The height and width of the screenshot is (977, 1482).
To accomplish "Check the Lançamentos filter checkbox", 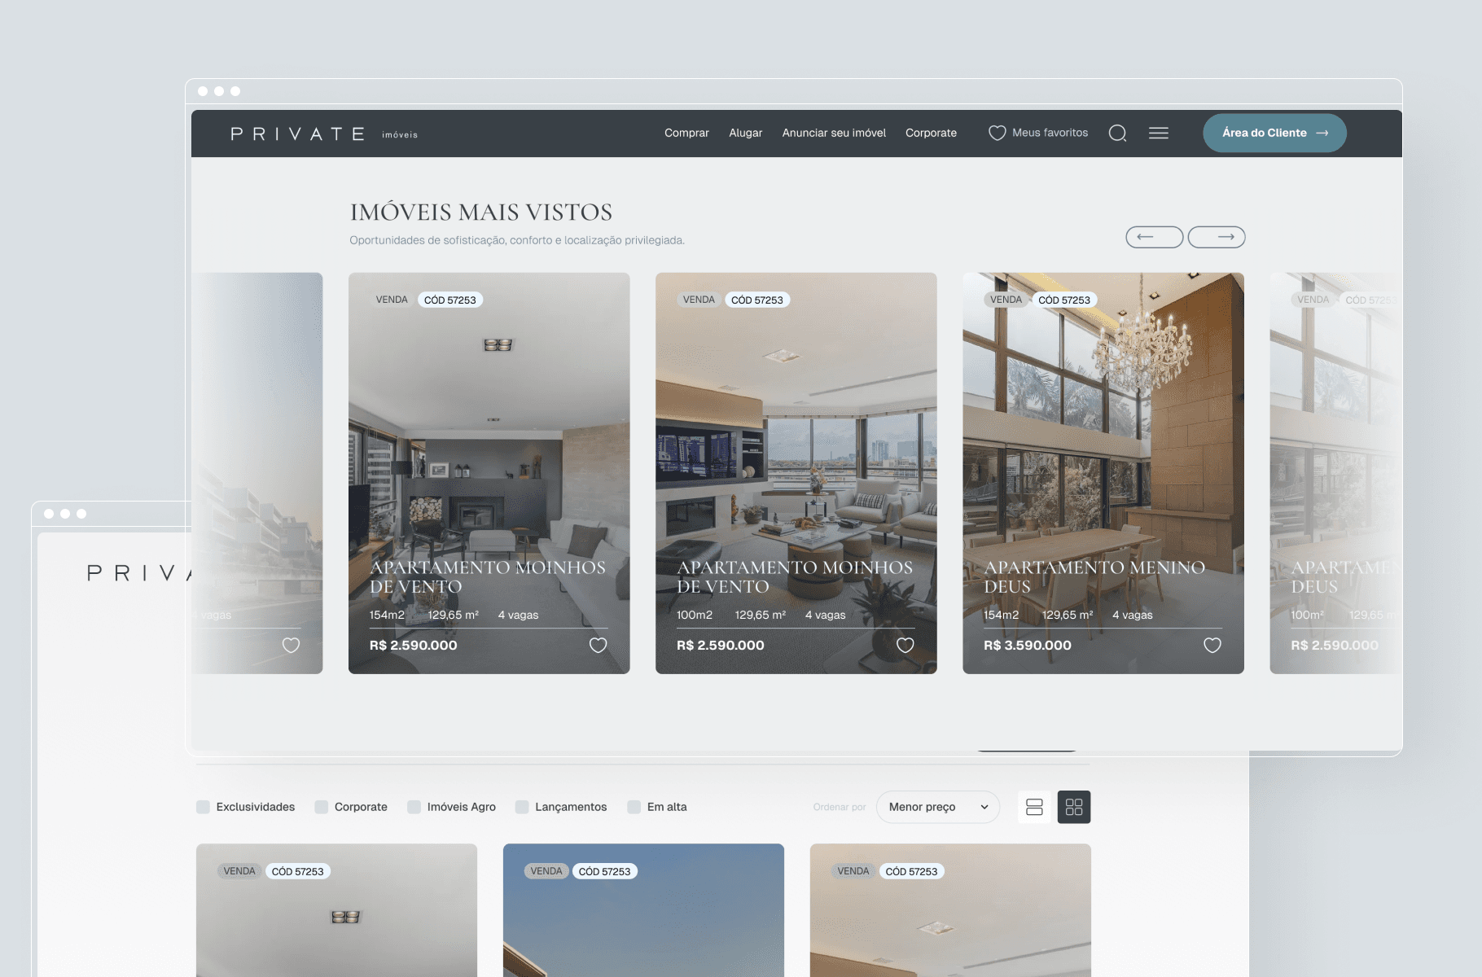I will coord(522,807).
